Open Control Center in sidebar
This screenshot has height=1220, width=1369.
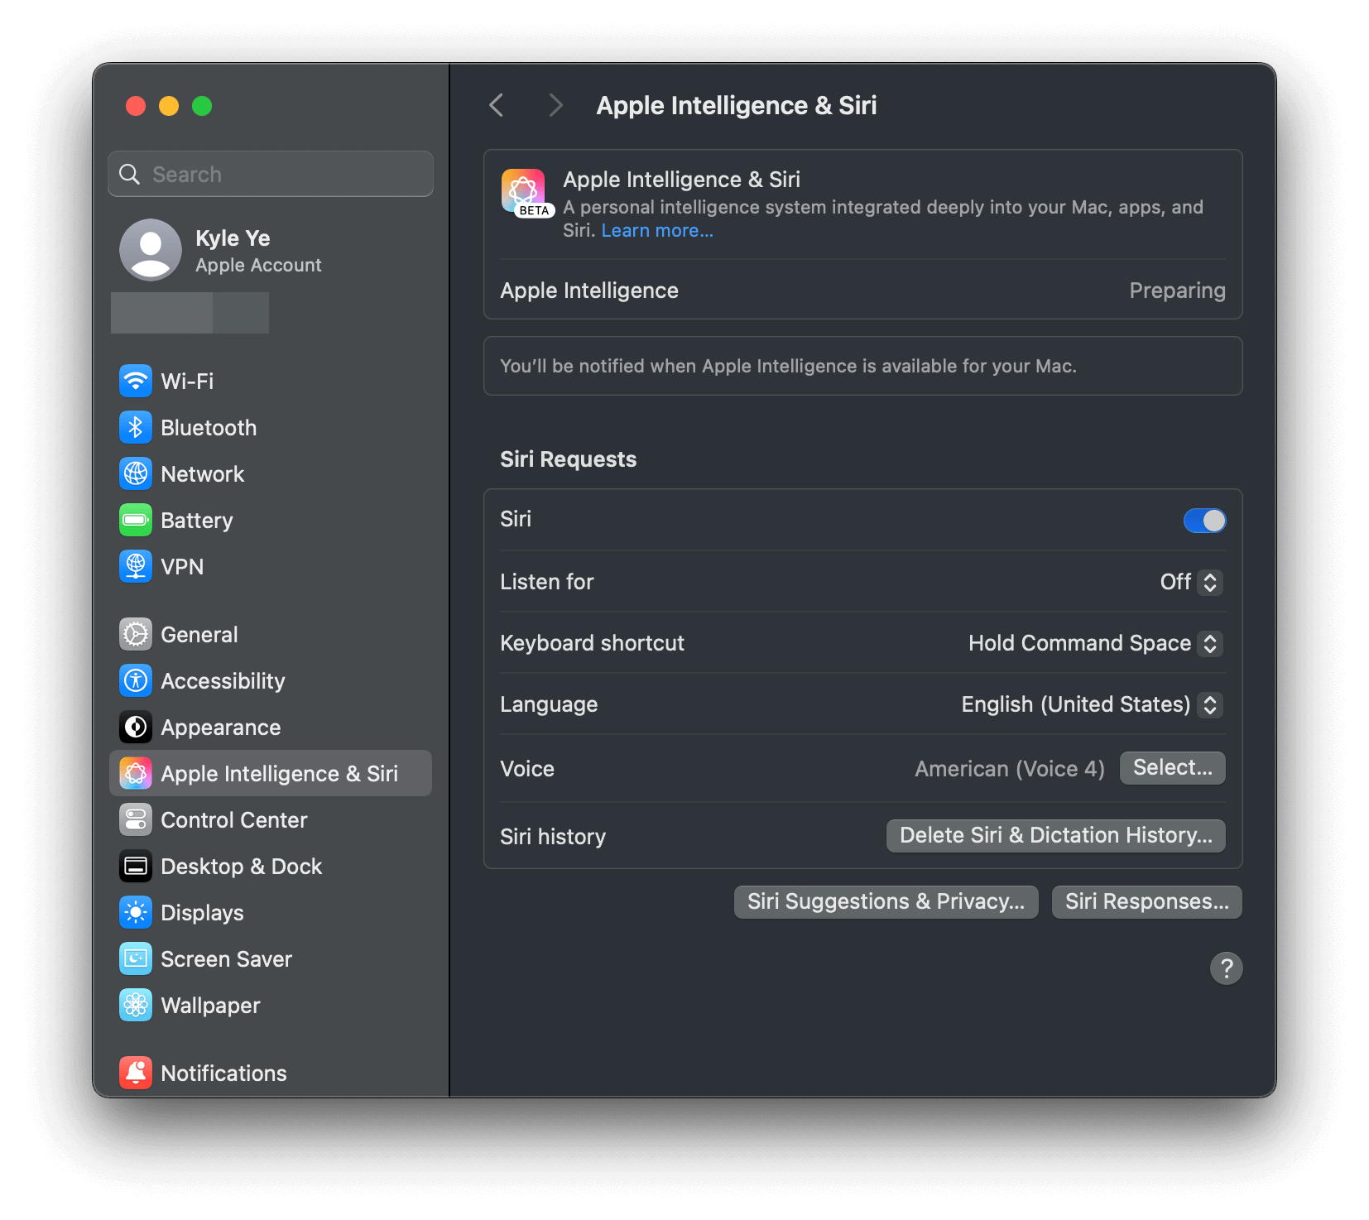point(233,820)
